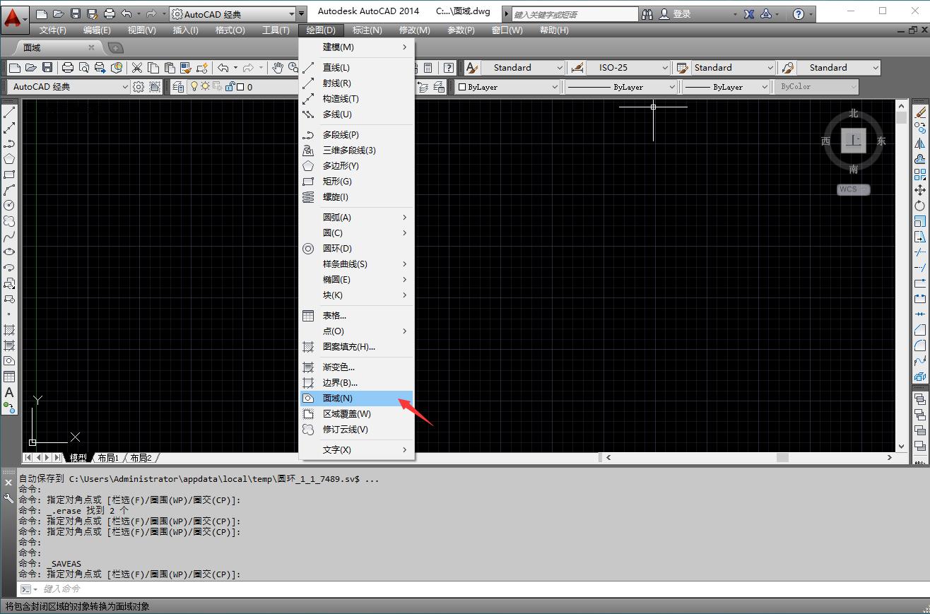Toggle layer freeze sun icon

click(x=206, y=87)
